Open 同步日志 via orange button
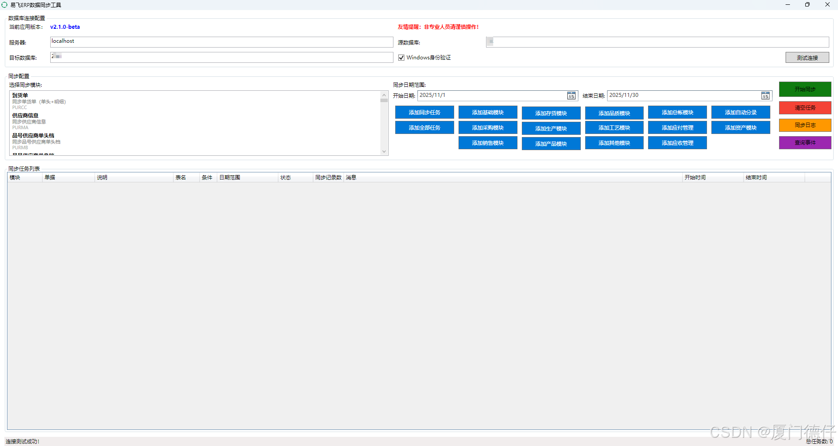 coord(805,125)
